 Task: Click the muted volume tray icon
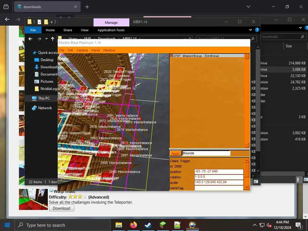269,225
